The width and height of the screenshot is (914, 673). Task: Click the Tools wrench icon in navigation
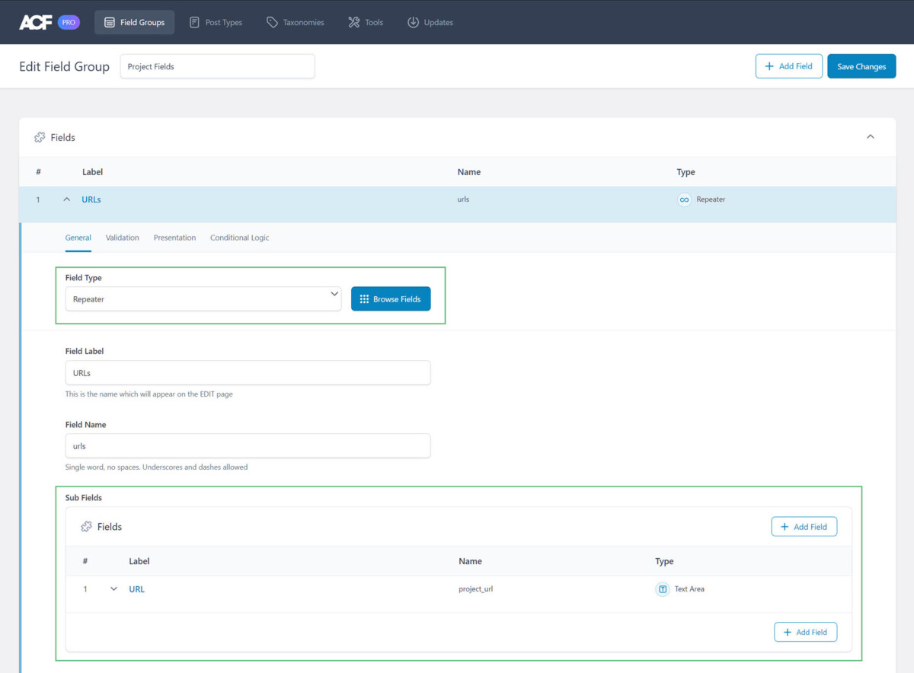pyautogui.click(x=353, y=22)
